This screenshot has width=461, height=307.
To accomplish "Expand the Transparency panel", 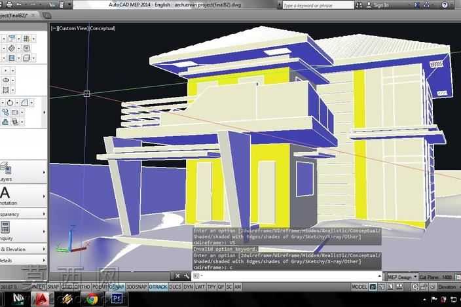I will coord(44,214).
